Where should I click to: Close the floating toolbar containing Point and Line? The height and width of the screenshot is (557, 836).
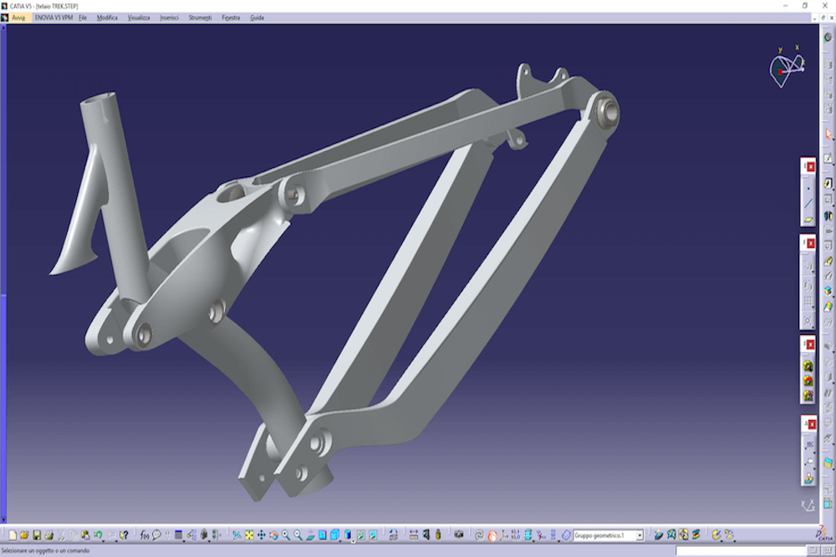pos(811,167)
